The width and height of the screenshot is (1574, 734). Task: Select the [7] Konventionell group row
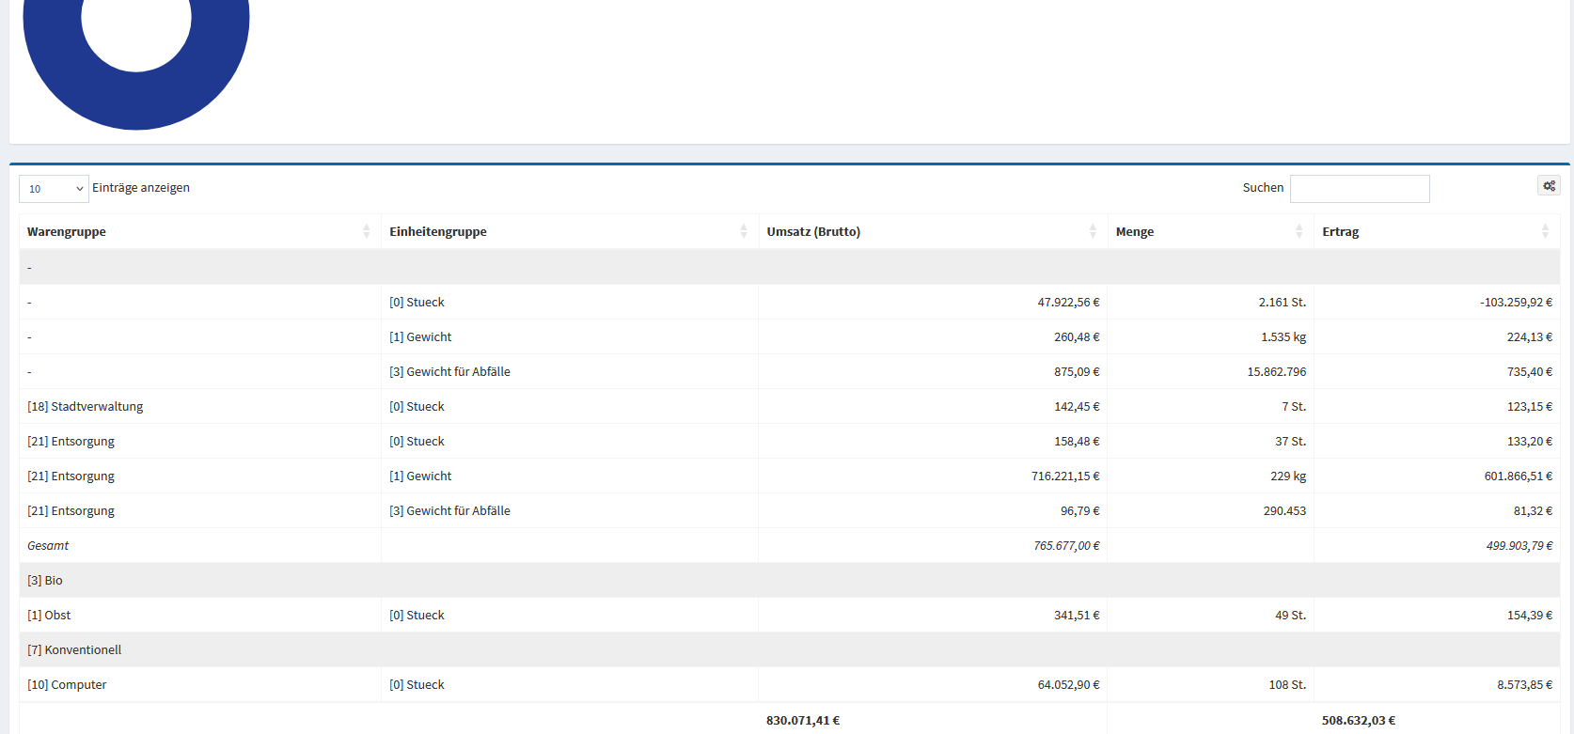(74, 650)
